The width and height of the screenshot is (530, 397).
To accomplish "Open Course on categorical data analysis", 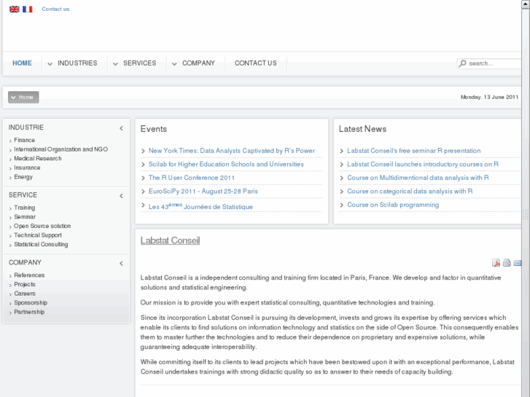I will click(x=410, y=192).
